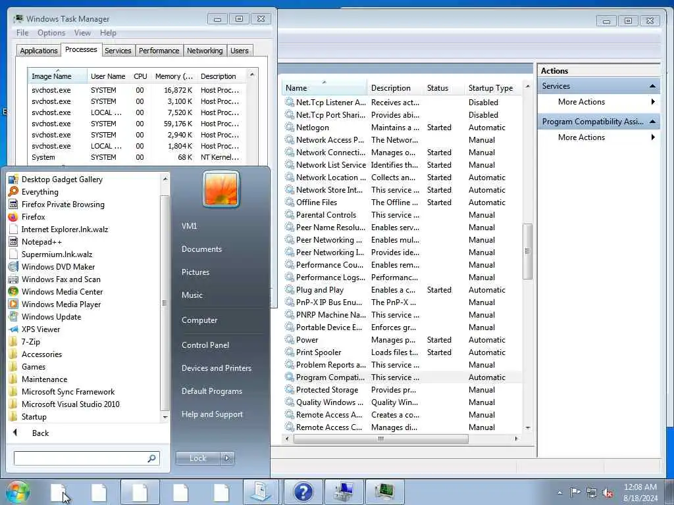This screenshot has width=674, height=505.
Task: Open Task Manager View menu
Action: click(82, 33)
